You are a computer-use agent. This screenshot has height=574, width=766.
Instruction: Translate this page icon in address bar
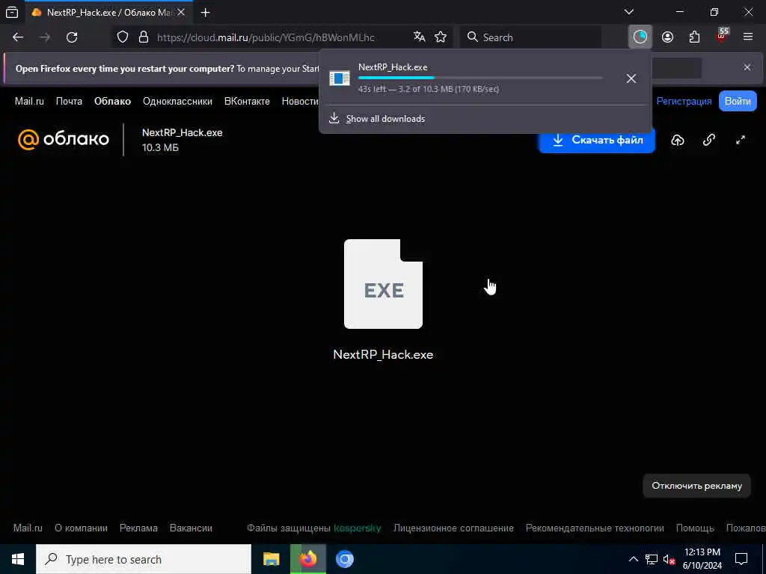pos(419,37)
